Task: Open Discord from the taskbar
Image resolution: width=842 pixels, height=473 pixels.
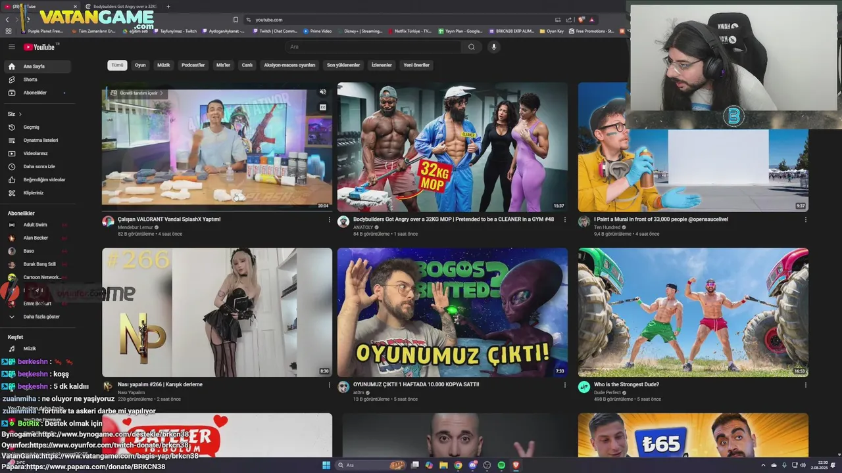Action: coord(472,465)
